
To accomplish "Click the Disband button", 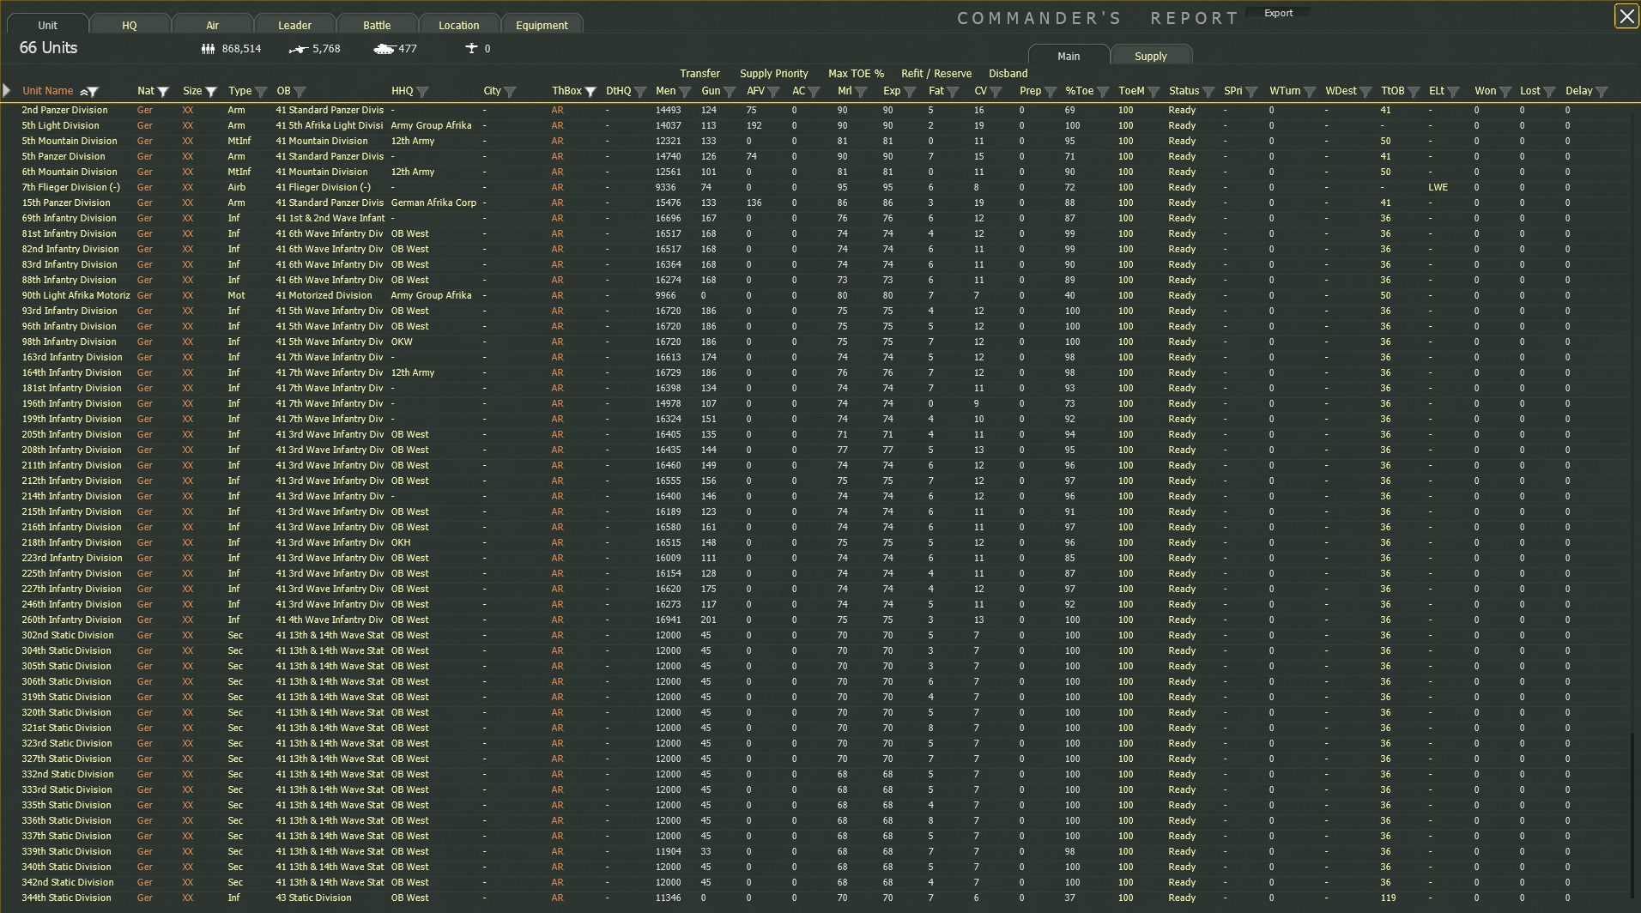I will click(1008, 74).
